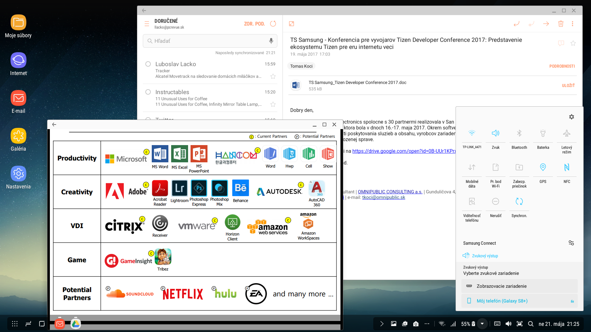Refresh inbox with sync icon

(273, 24)
